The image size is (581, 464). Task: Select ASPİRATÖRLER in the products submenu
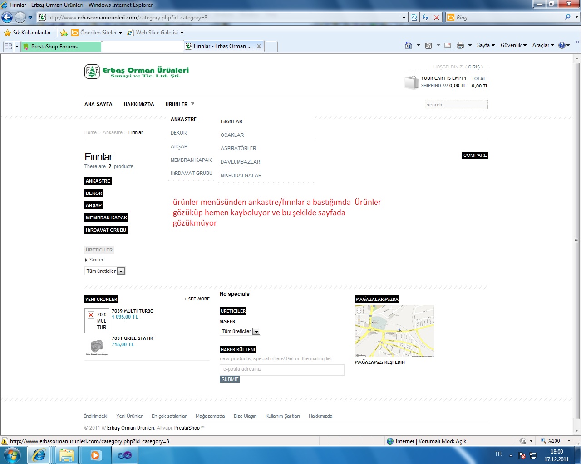pyautogui.click(x=238, y=148)
